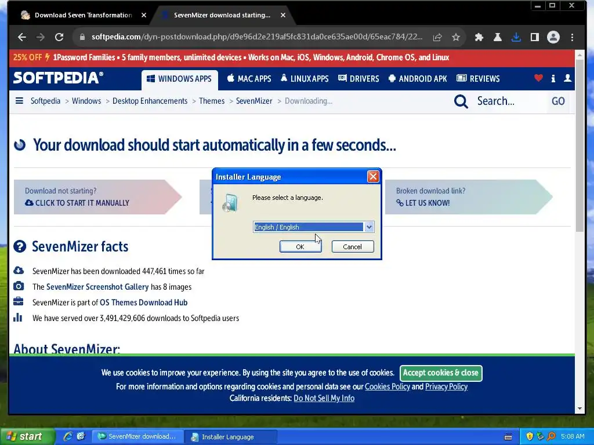Open the second quick launch browser icon
This screenshot has height=445, width=594.
[x=81, y=436]
